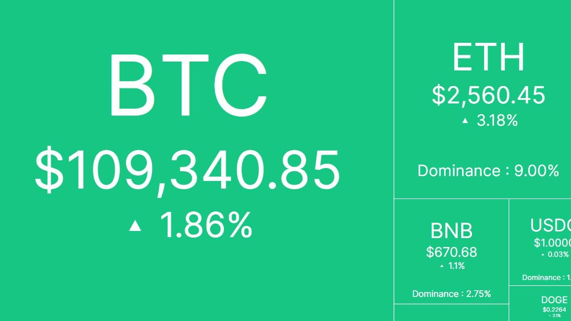Screen dimensions: 571x321
Task: Select the ETH price $2,560.45
Action: (x=488, y=95)
